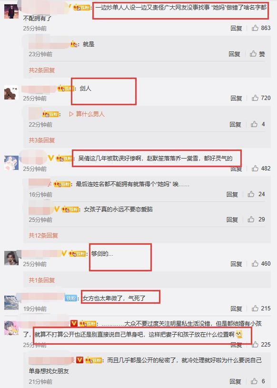Viewport: 277px width, 388px height.
Task: Like the '够剑的' comment with 460 likes
Action: (x=255, y=264)
